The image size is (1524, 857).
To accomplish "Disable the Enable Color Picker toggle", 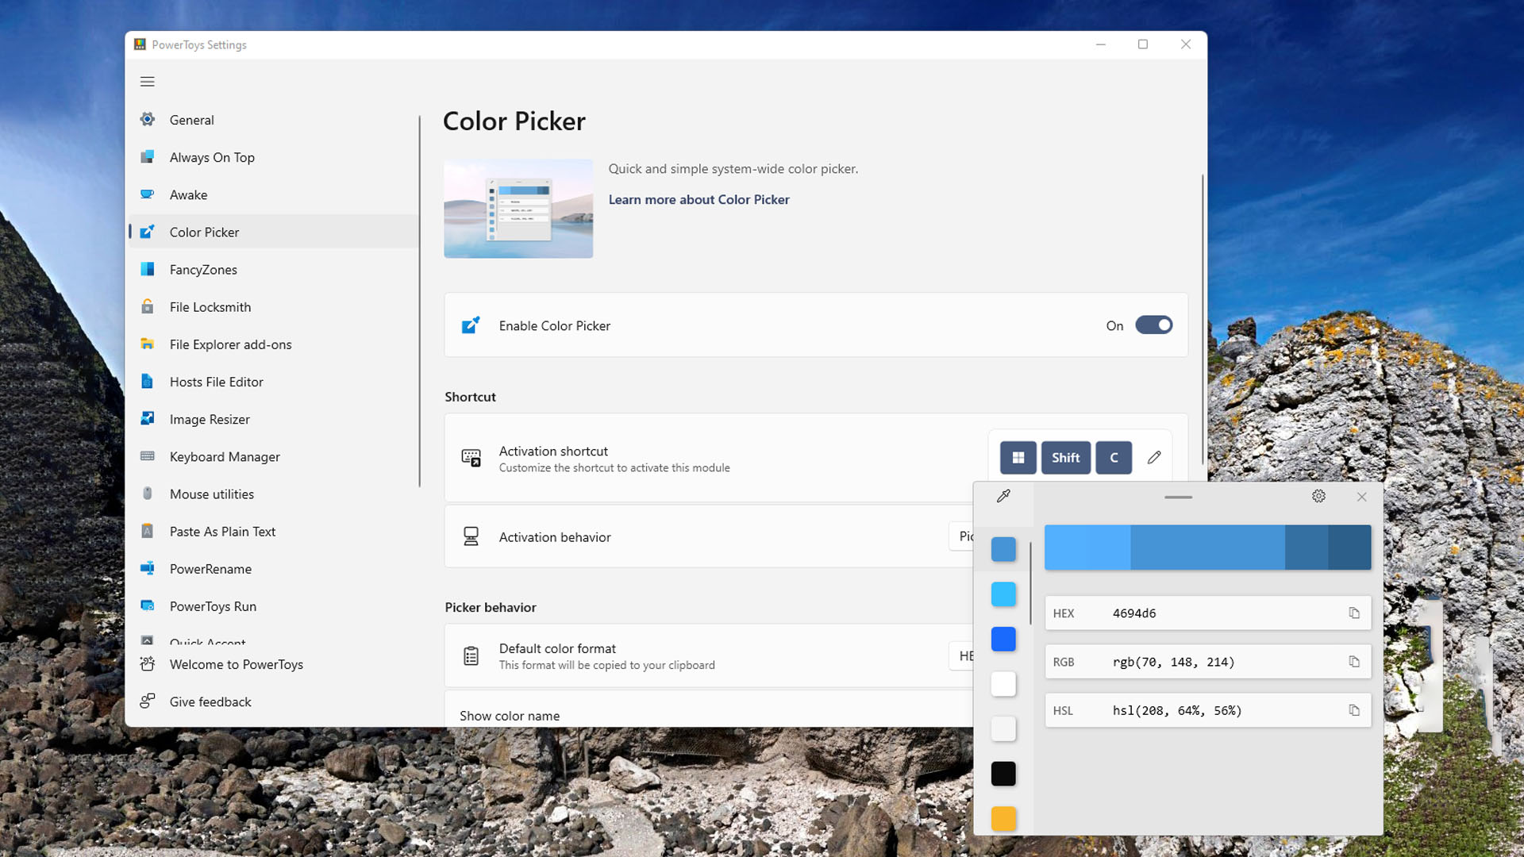I will [x=1154, y=325].
